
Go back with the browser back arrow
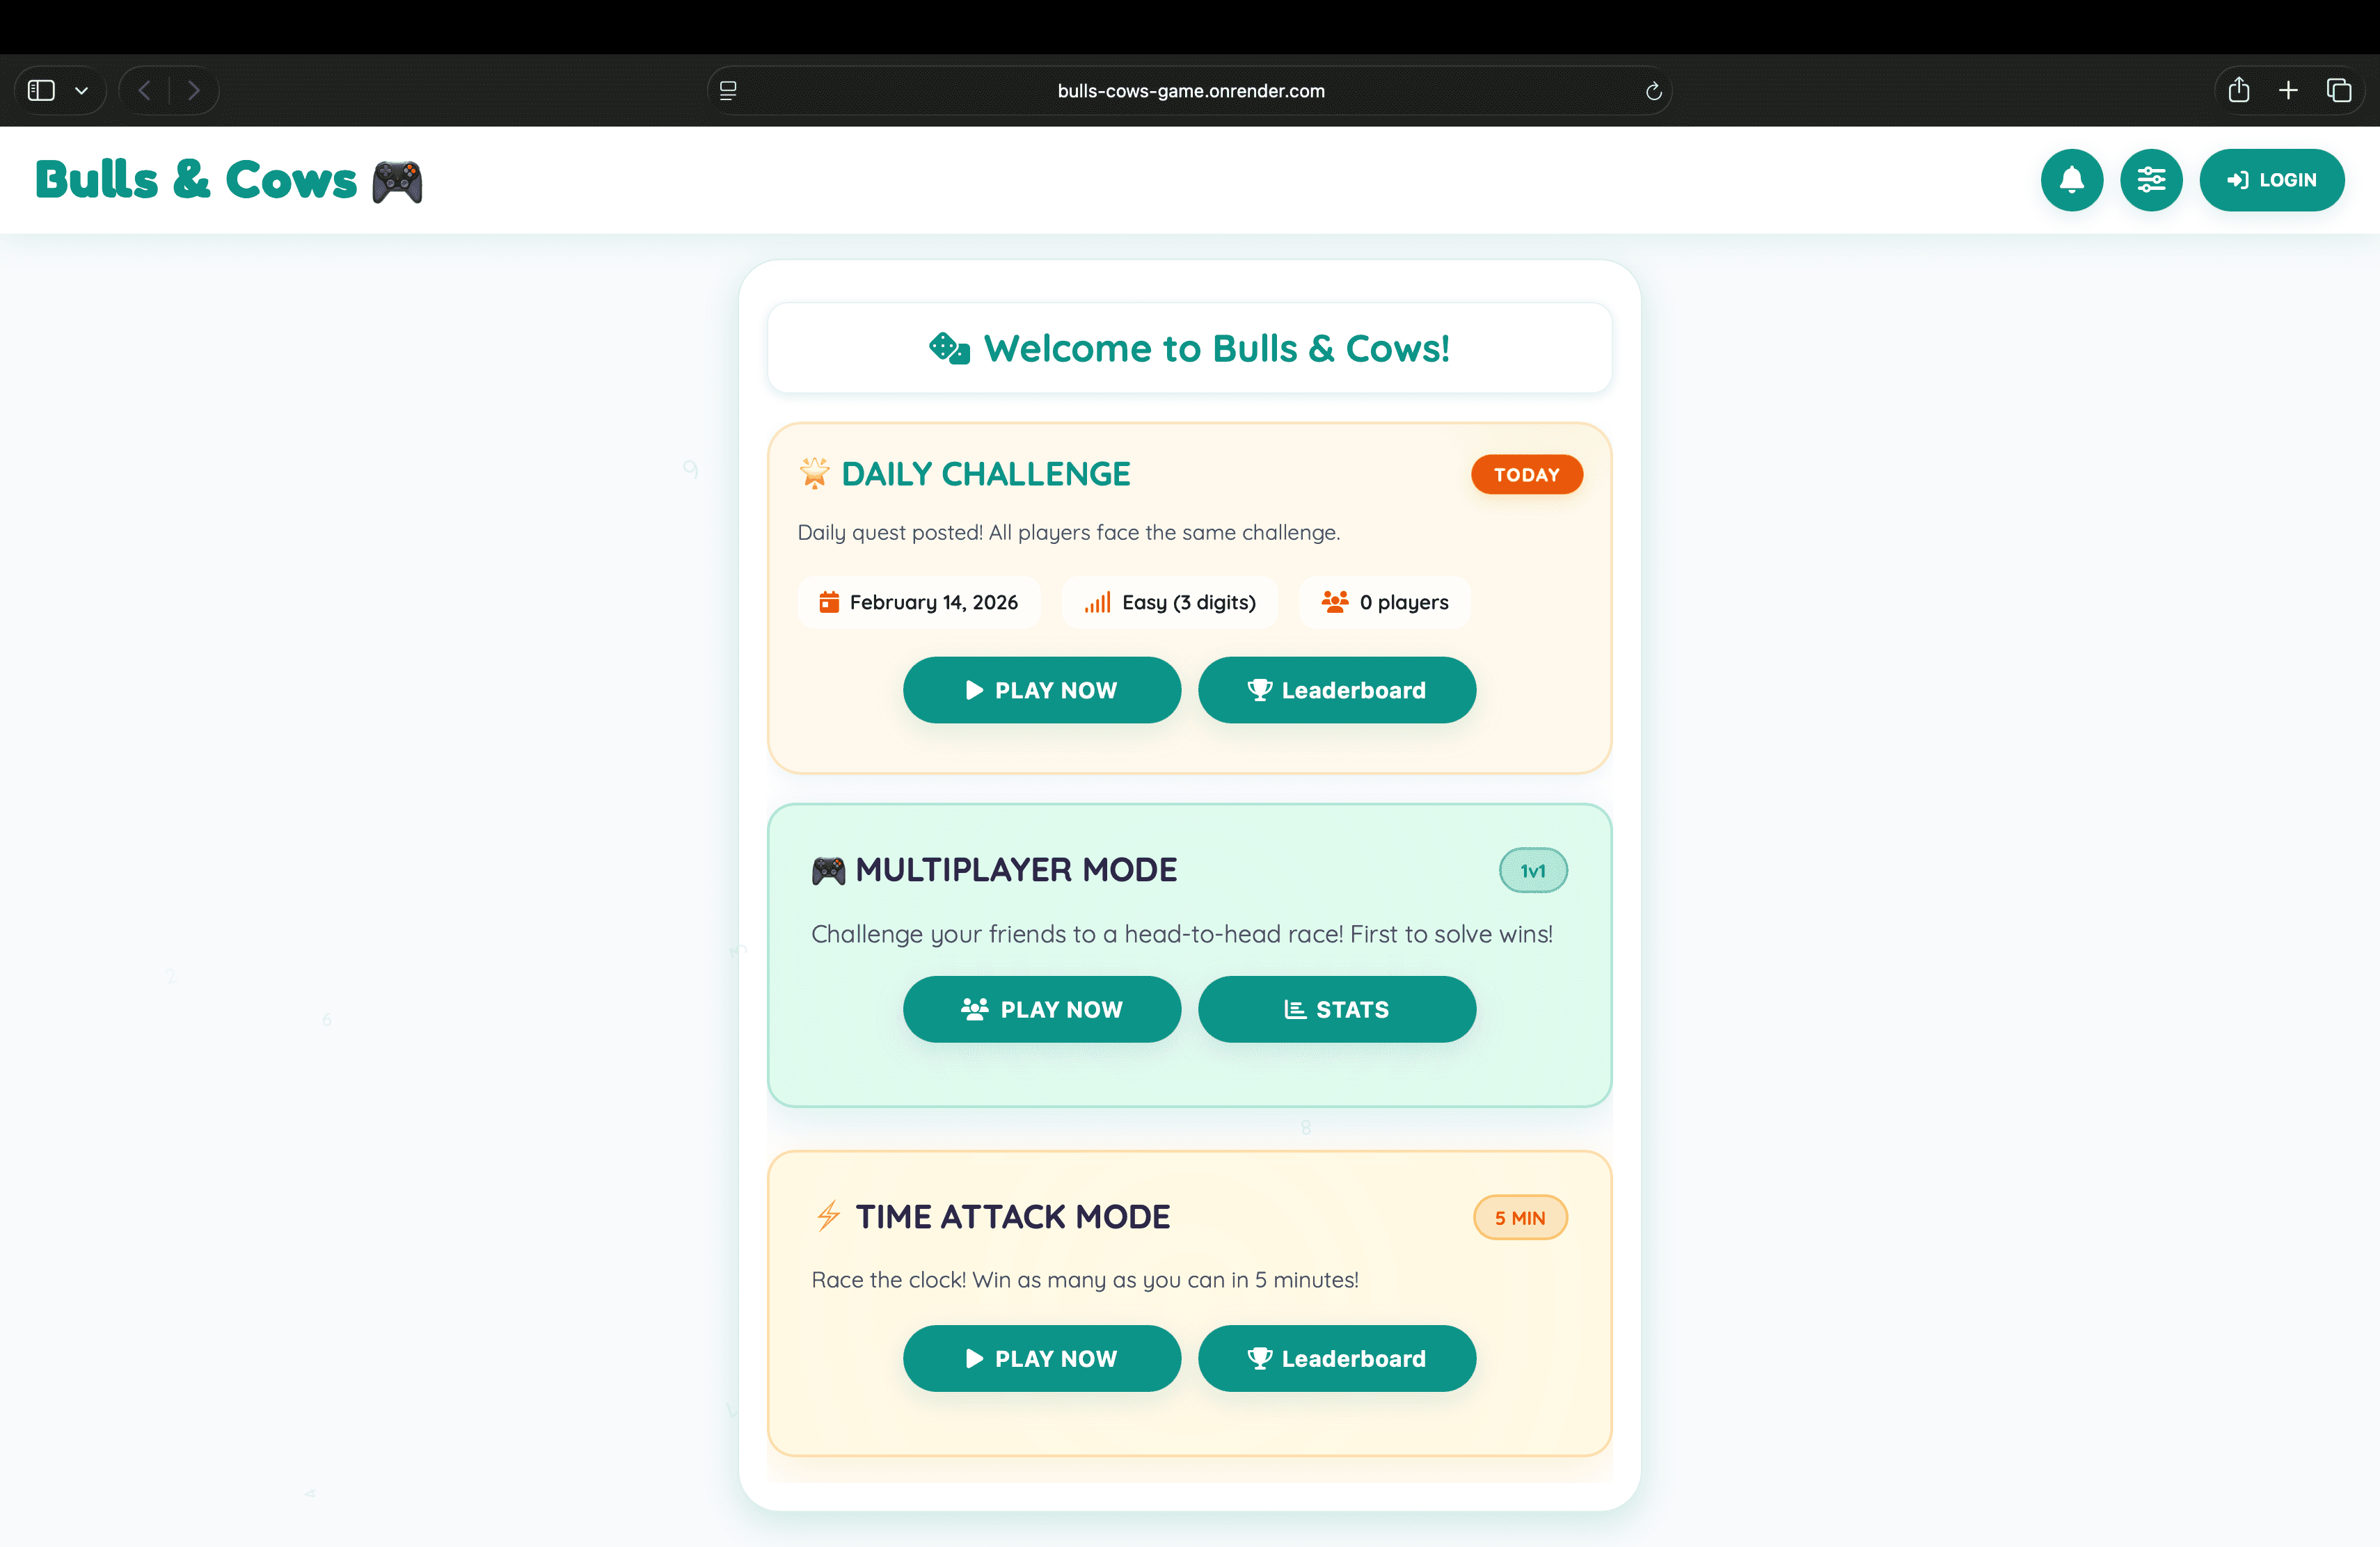coord(145,91)
